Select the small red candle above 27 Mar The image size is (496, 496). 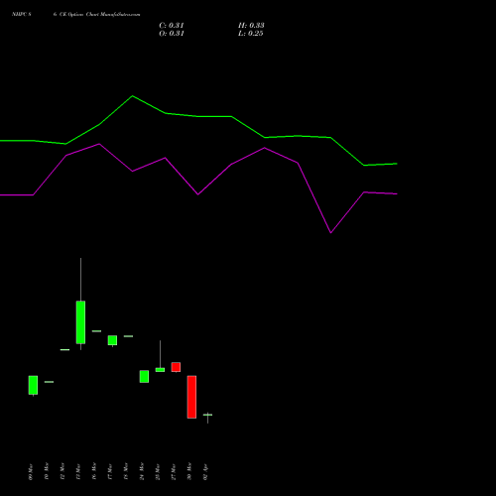point(176,367)
